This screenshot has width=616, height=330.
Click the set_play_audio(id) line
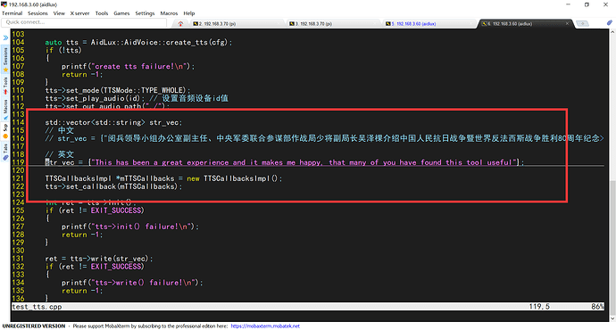pos(137,98)
